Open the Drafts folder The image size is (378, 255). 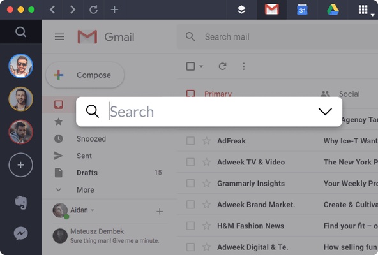(87, 173)
